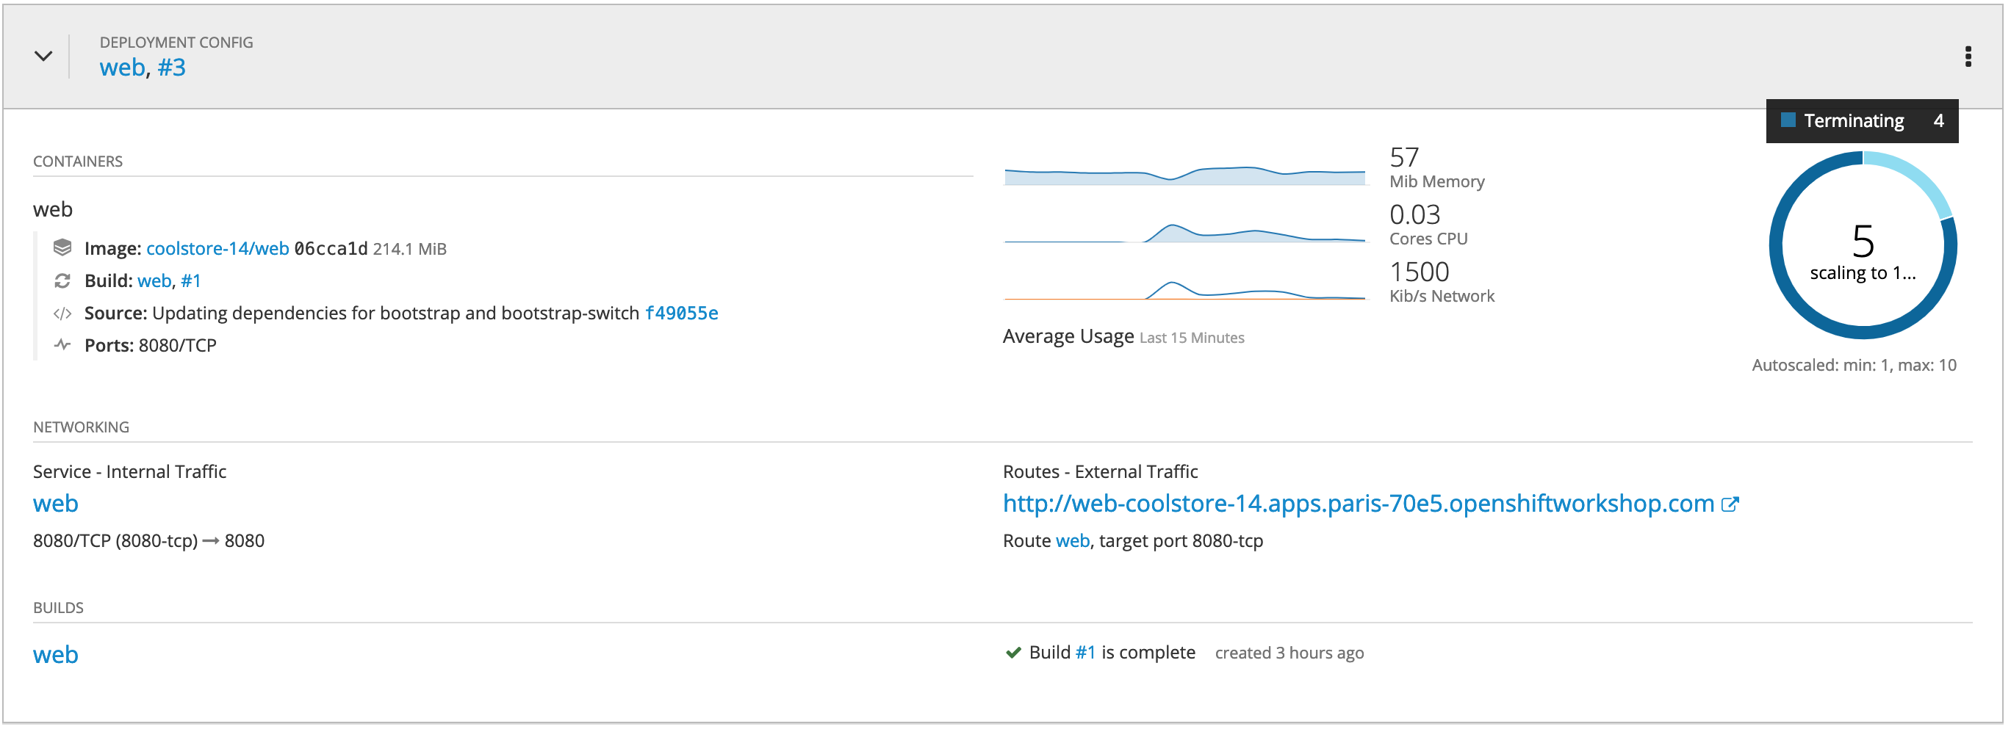Image resolution: width=2011 pixels, height=732 pixels.
Task: Open commit f49055e link
Action: [x=680, y=314]
